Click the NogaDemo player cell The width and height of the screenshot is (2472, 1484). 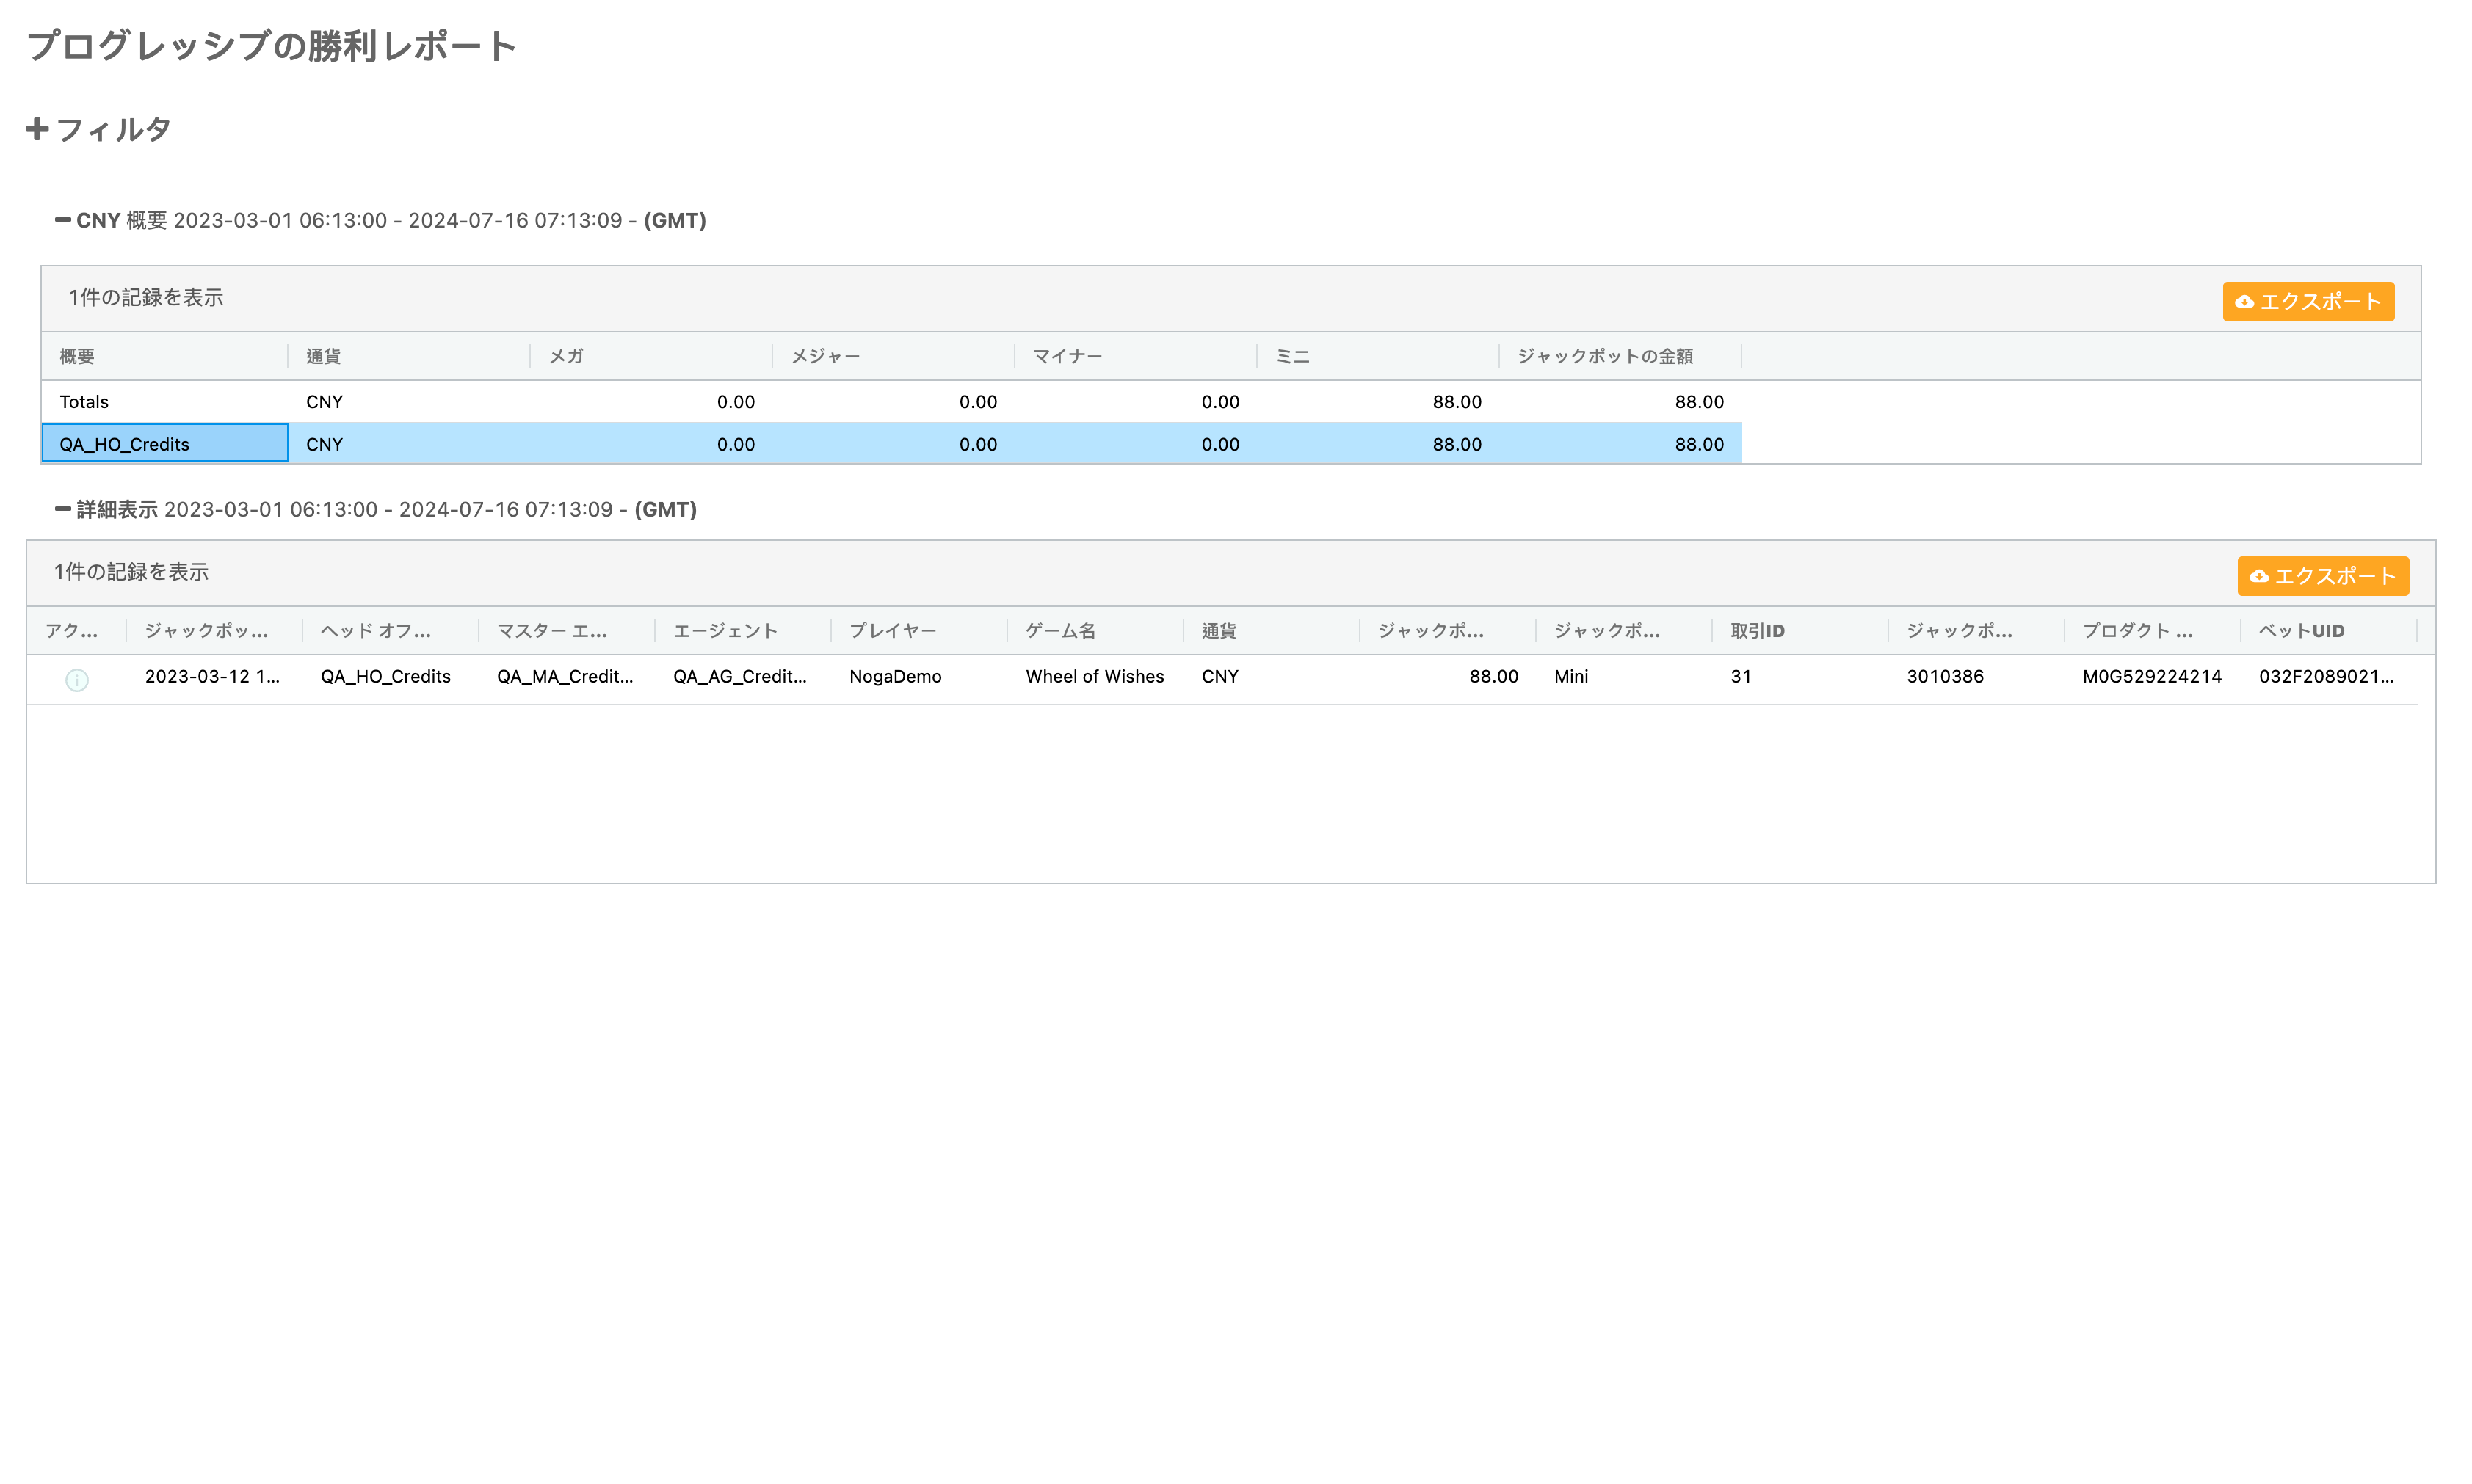[896, 677]
